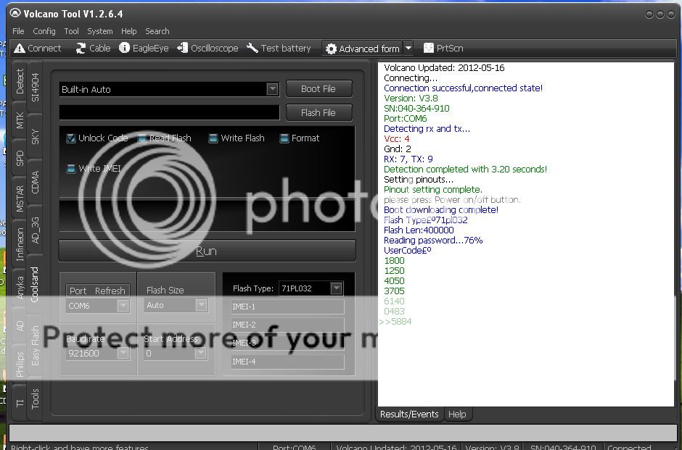
Task: Open the File menu
Action: [18, 31]
